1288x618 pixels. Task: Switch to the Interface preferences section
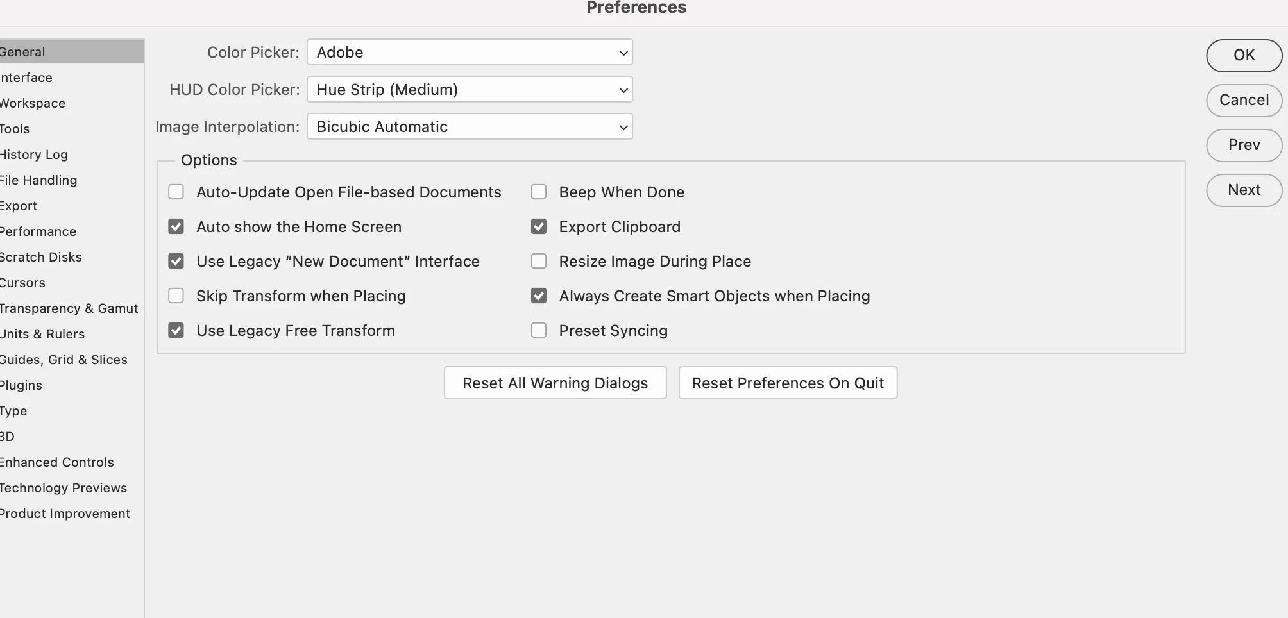pyautogui.click(x=27, y=78)
